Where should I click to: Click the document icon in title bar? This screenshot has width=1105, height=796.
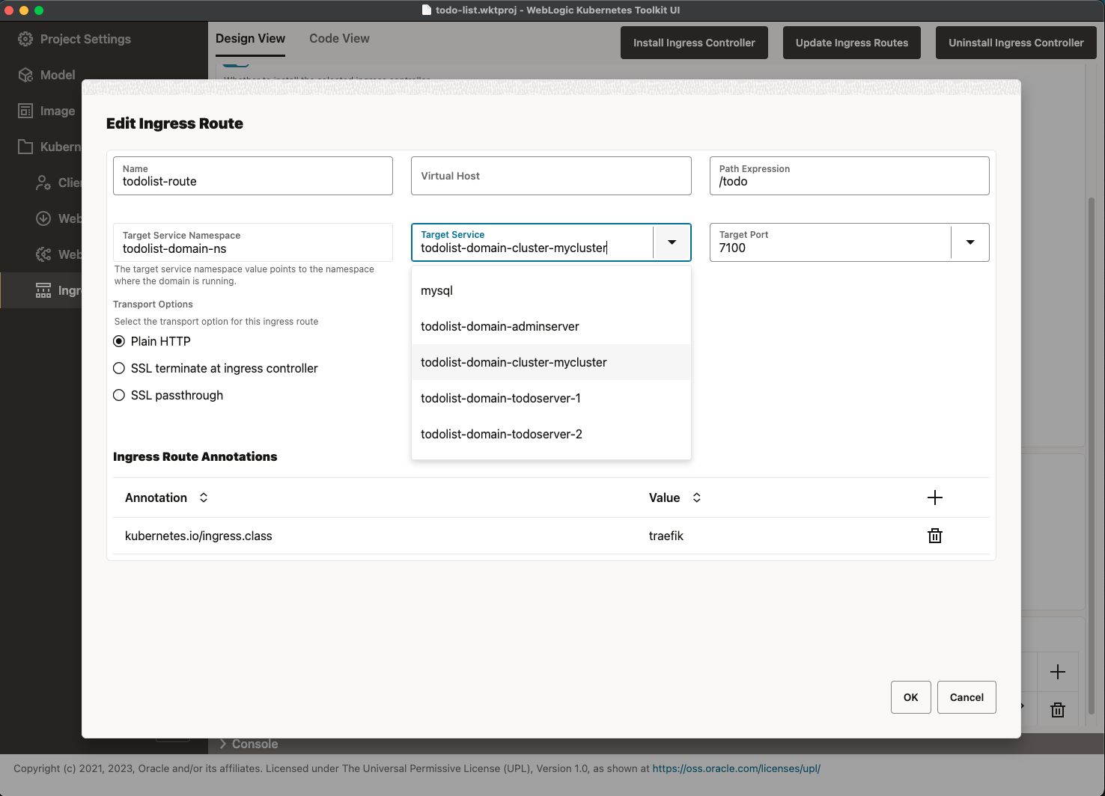tap(427, 10)
